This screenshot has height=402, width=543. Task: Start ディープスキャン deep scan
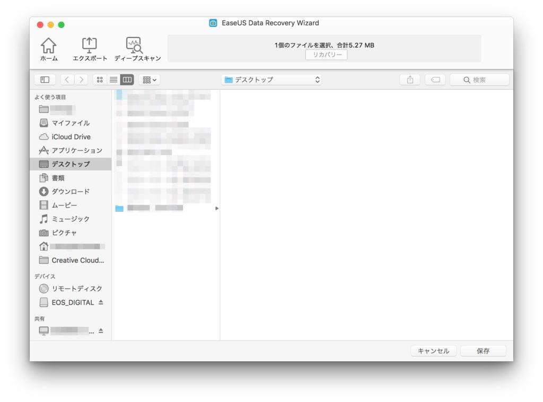coord(137,49)
